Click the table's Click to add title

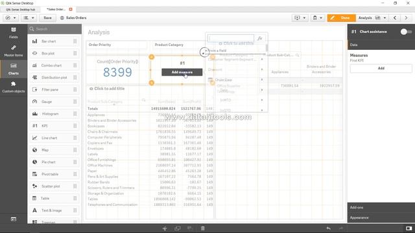110,89
